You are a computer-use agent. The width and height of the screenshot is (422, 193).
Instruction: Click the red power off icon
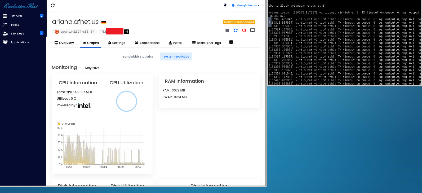[x=244, y=30]
